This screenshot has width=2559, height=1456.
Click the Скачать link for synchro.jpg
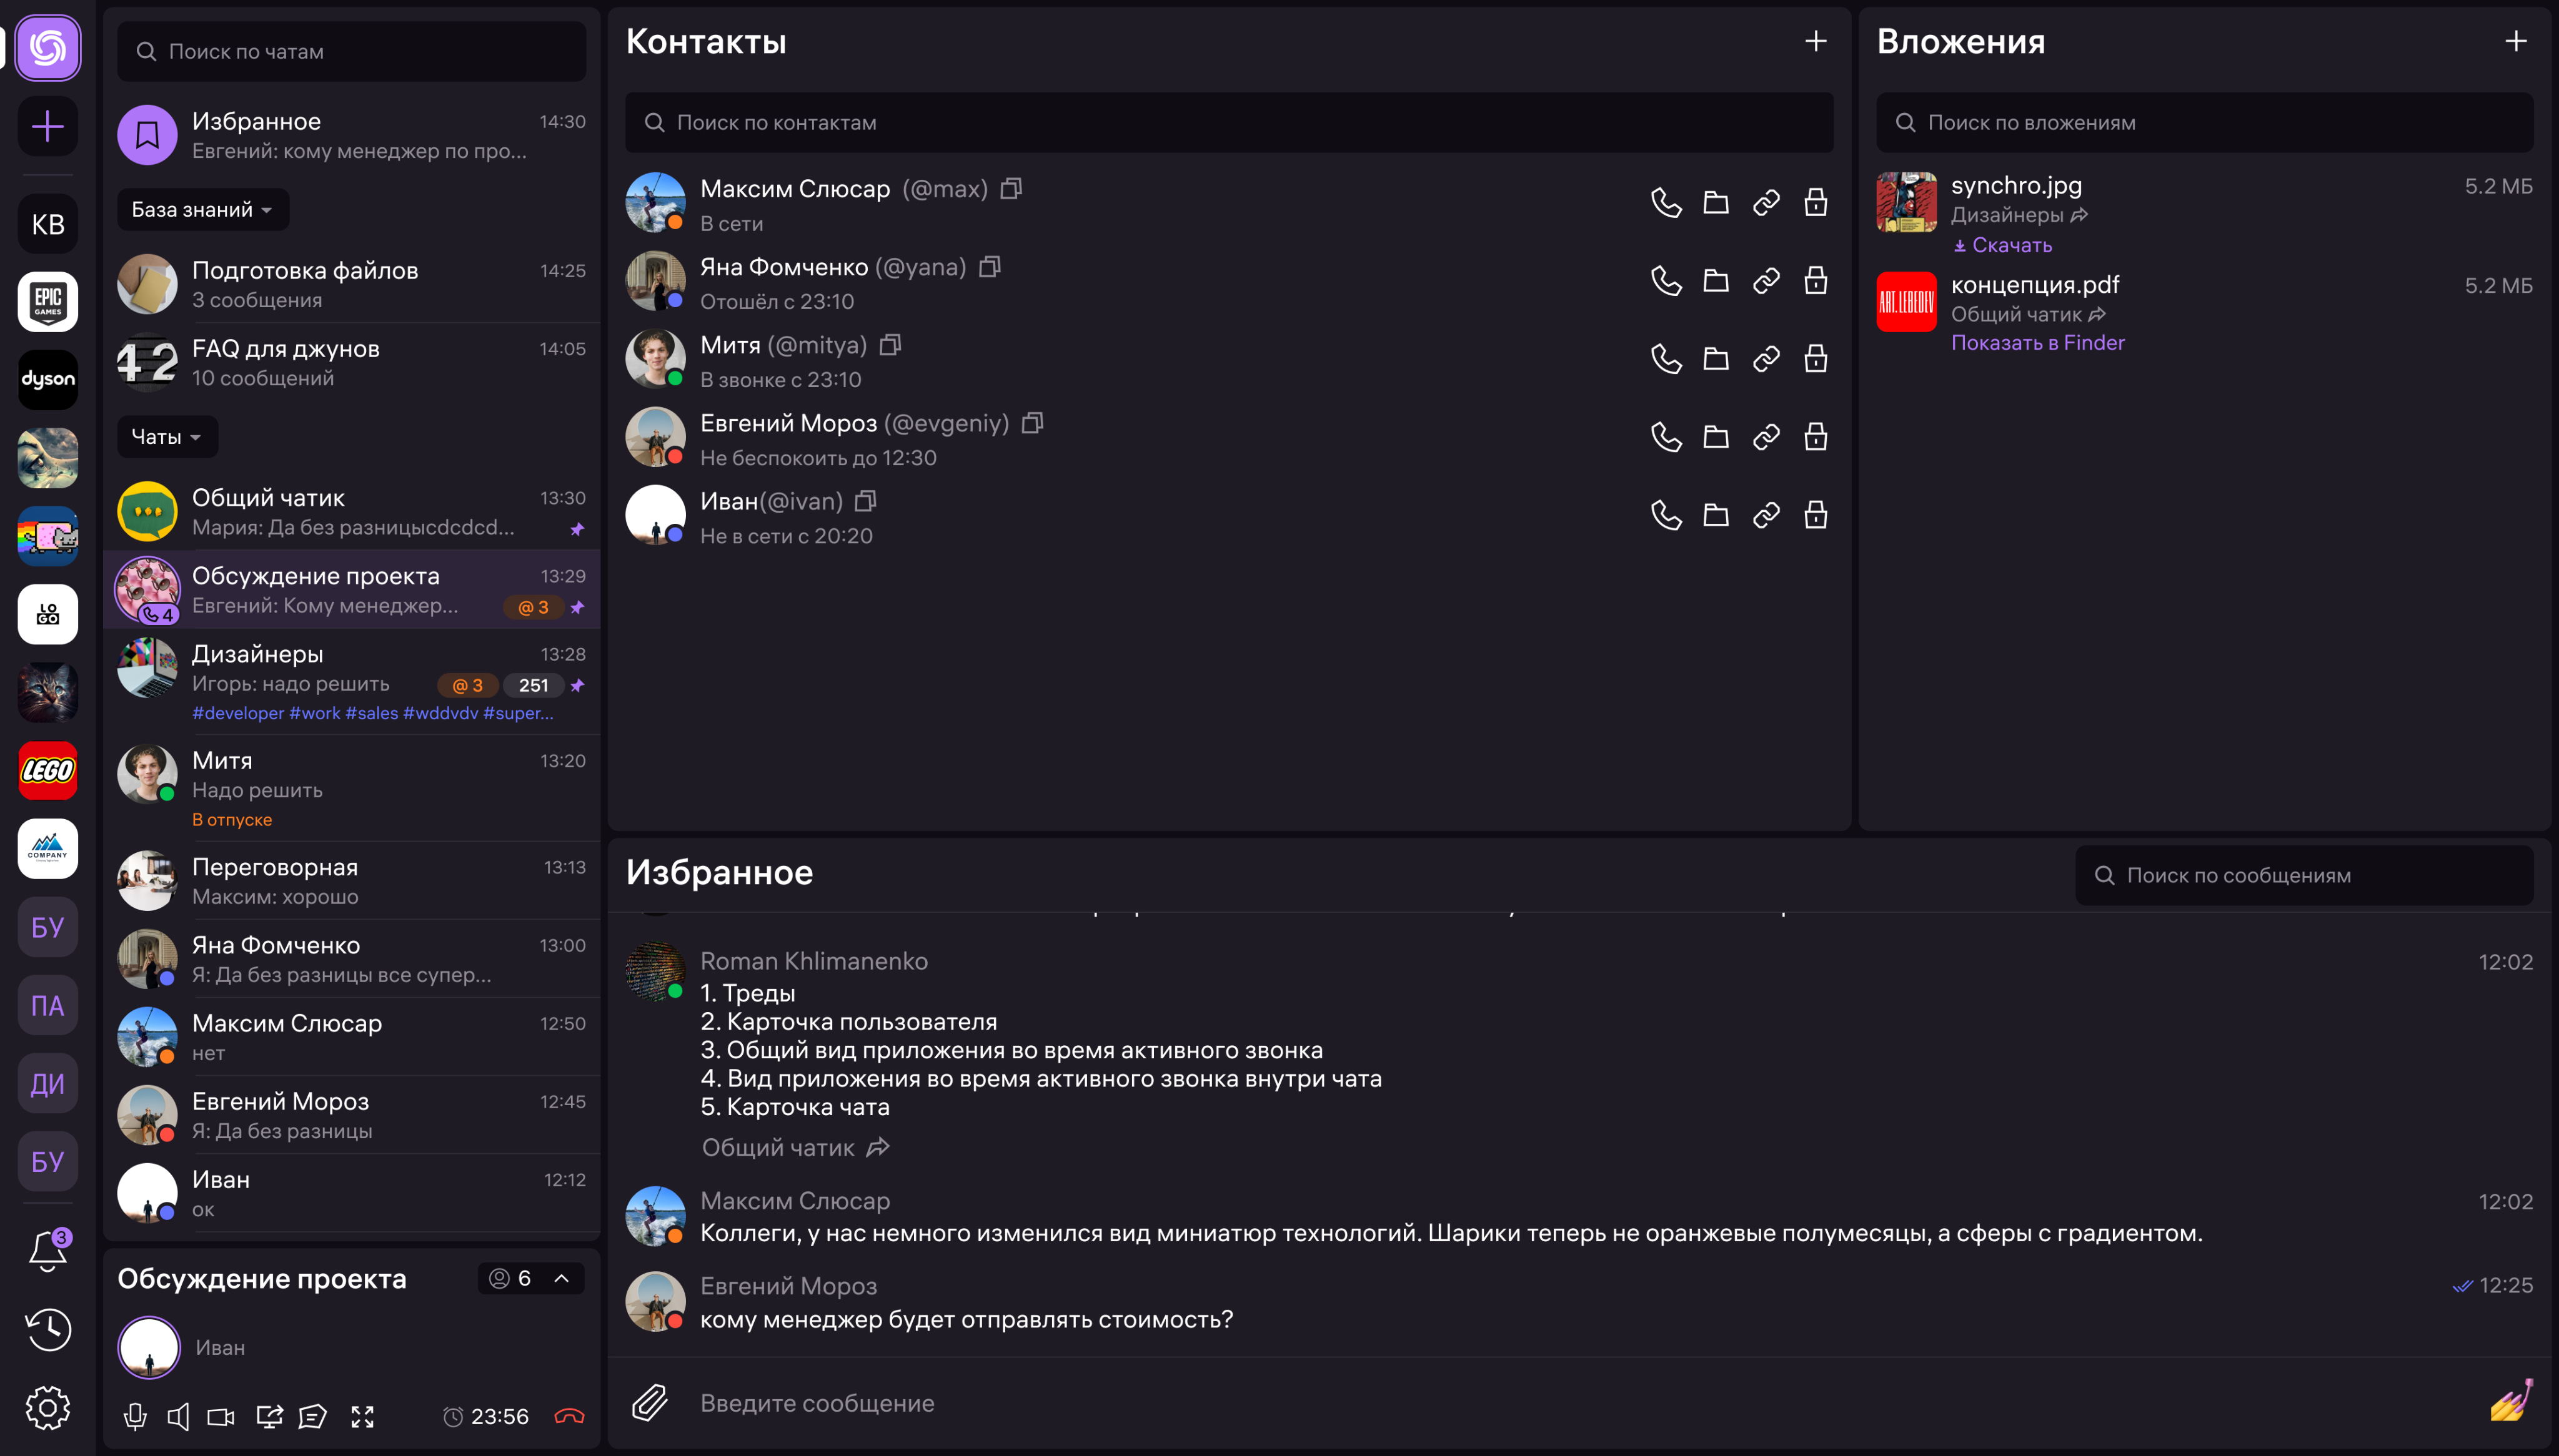click(x=2003, y=245)
